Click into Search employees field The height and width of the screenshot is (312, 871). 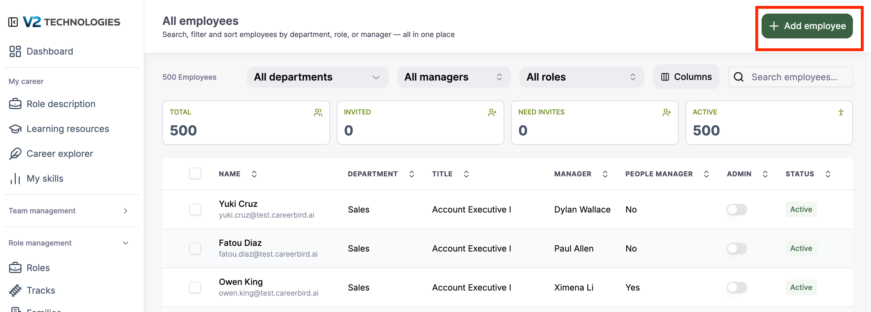point(790,77)
